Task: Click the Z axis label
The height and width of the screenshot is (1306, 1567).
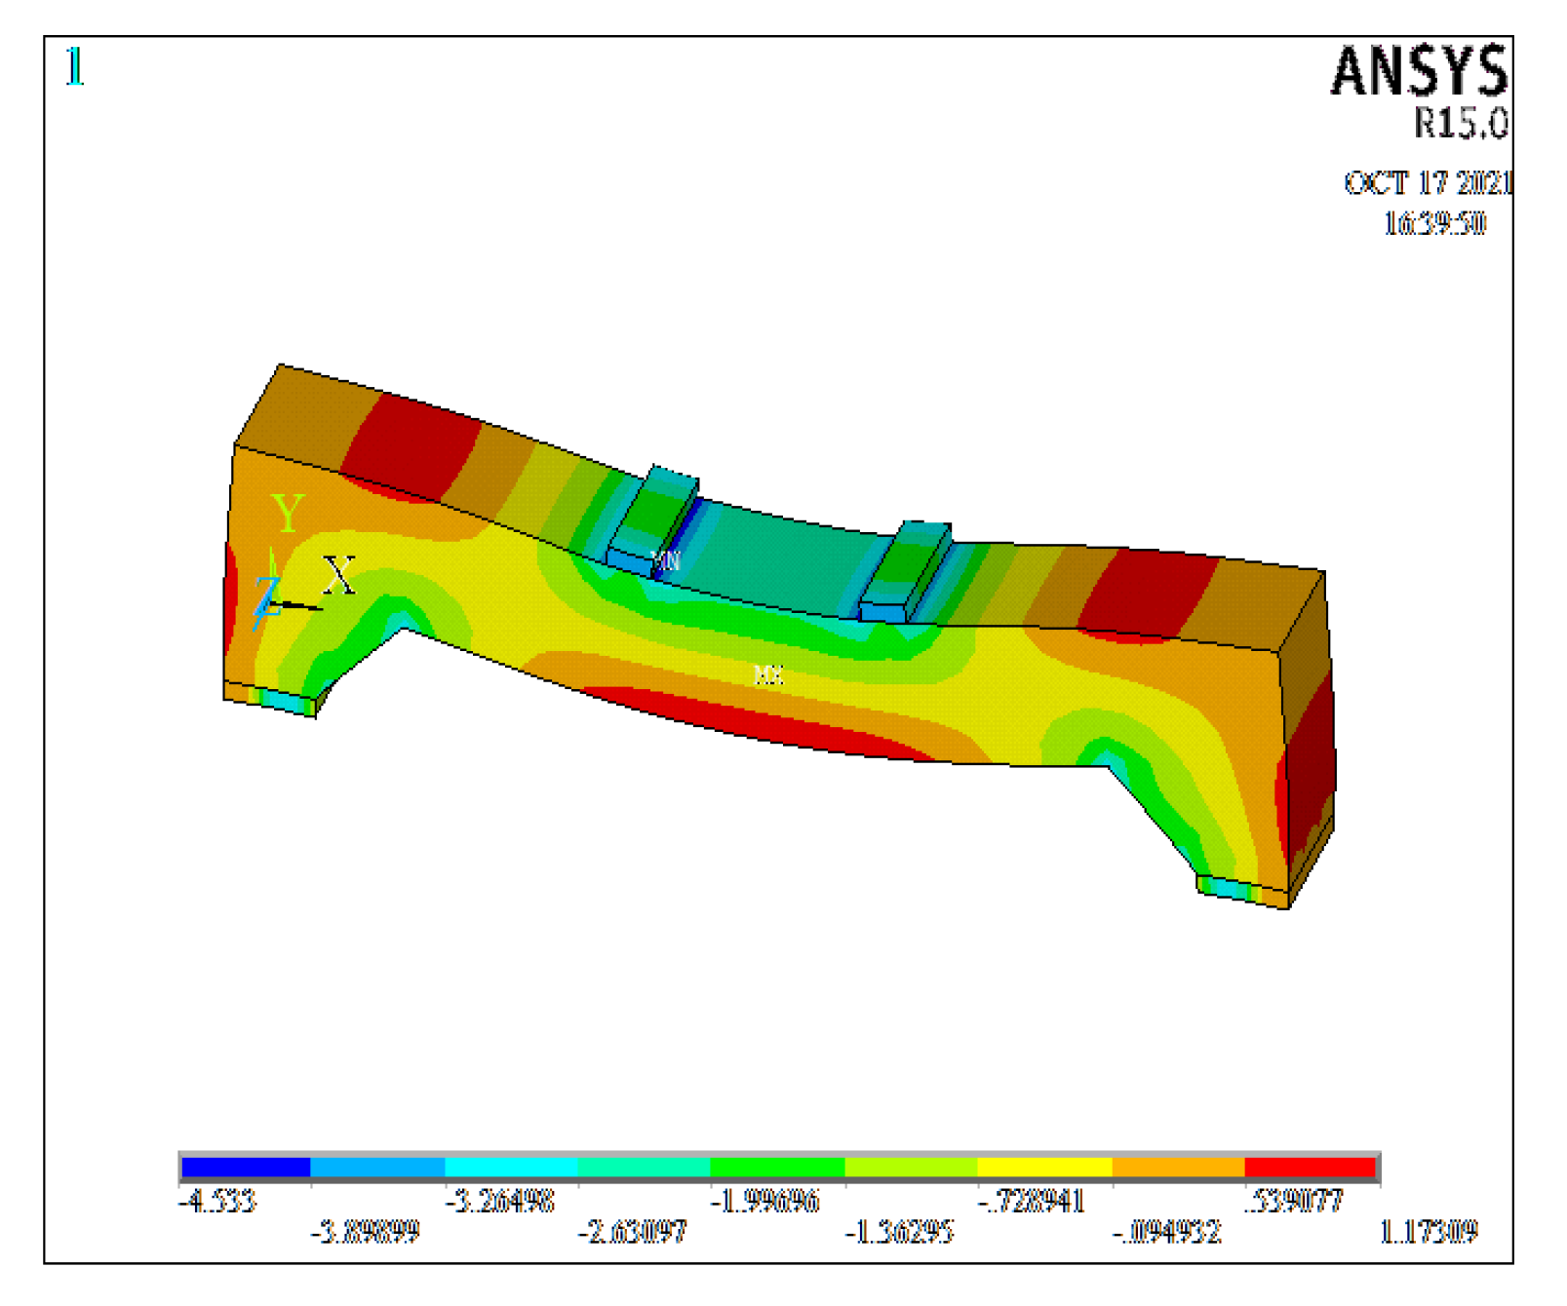Action: click(x=268, y=595)
